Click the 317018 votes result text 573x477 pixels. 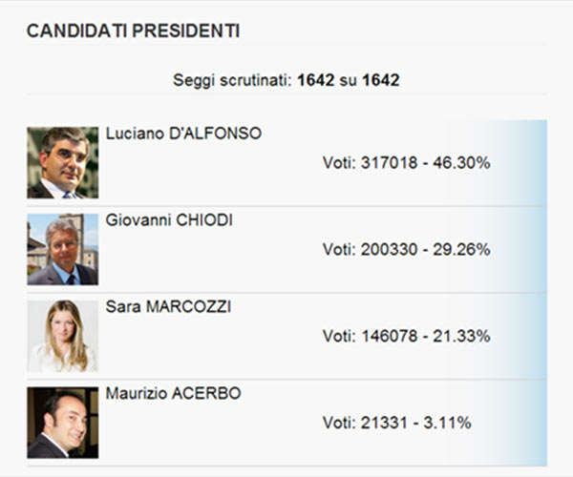[406, 163]
